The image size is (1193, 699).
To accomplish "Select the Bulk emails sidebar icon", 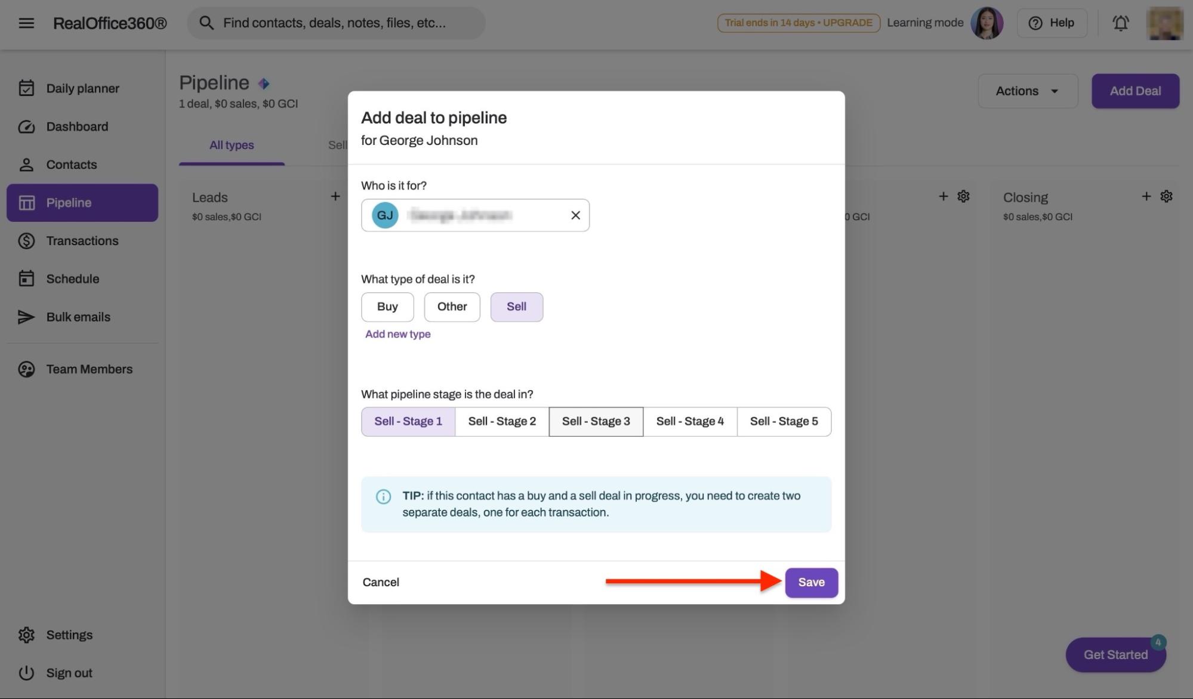I will click(x=26, y=317).
